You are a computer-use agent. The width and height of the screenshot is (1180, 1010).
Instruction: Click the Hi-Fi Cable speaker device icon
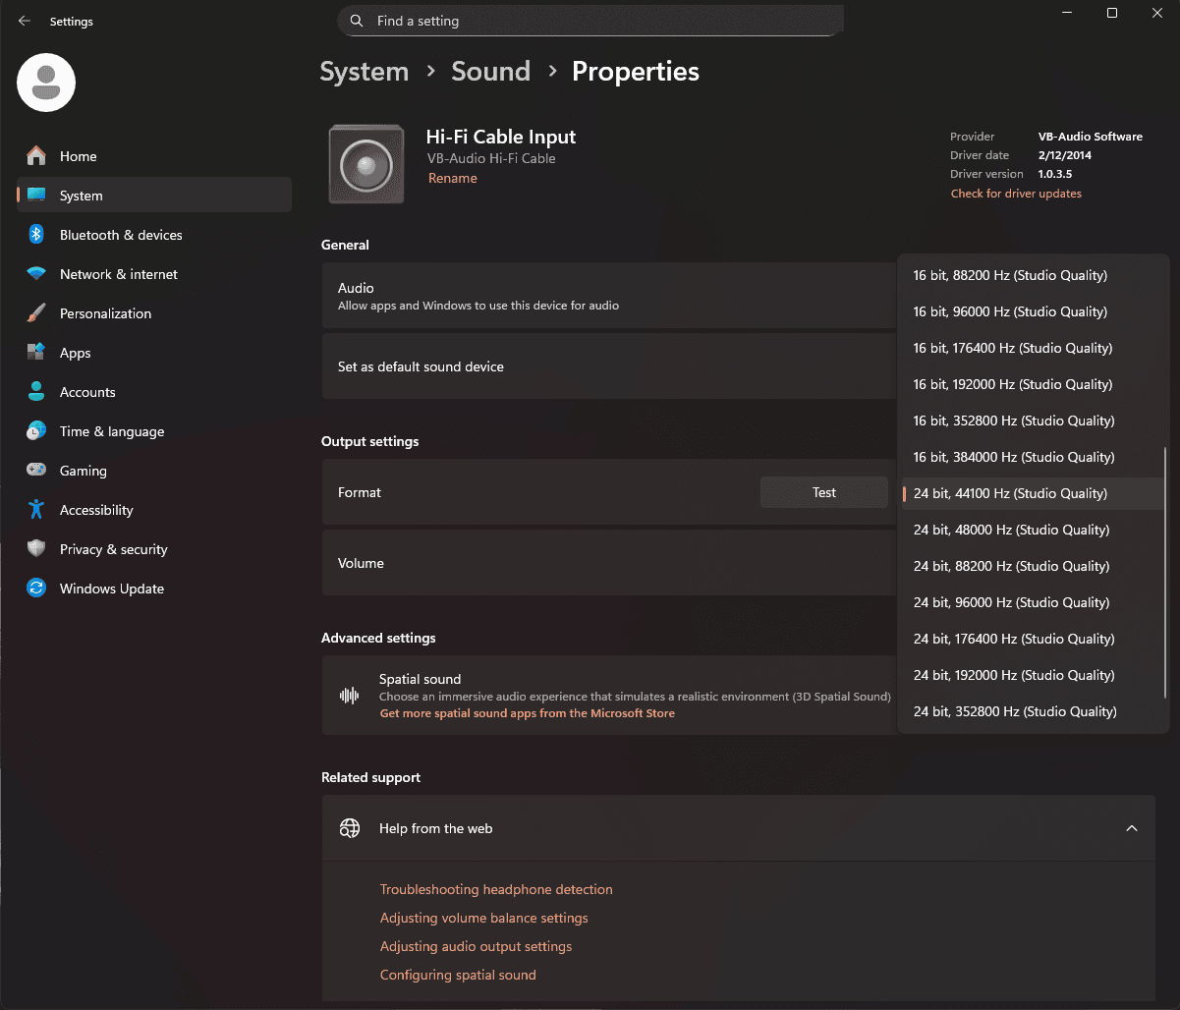[365, 163]
